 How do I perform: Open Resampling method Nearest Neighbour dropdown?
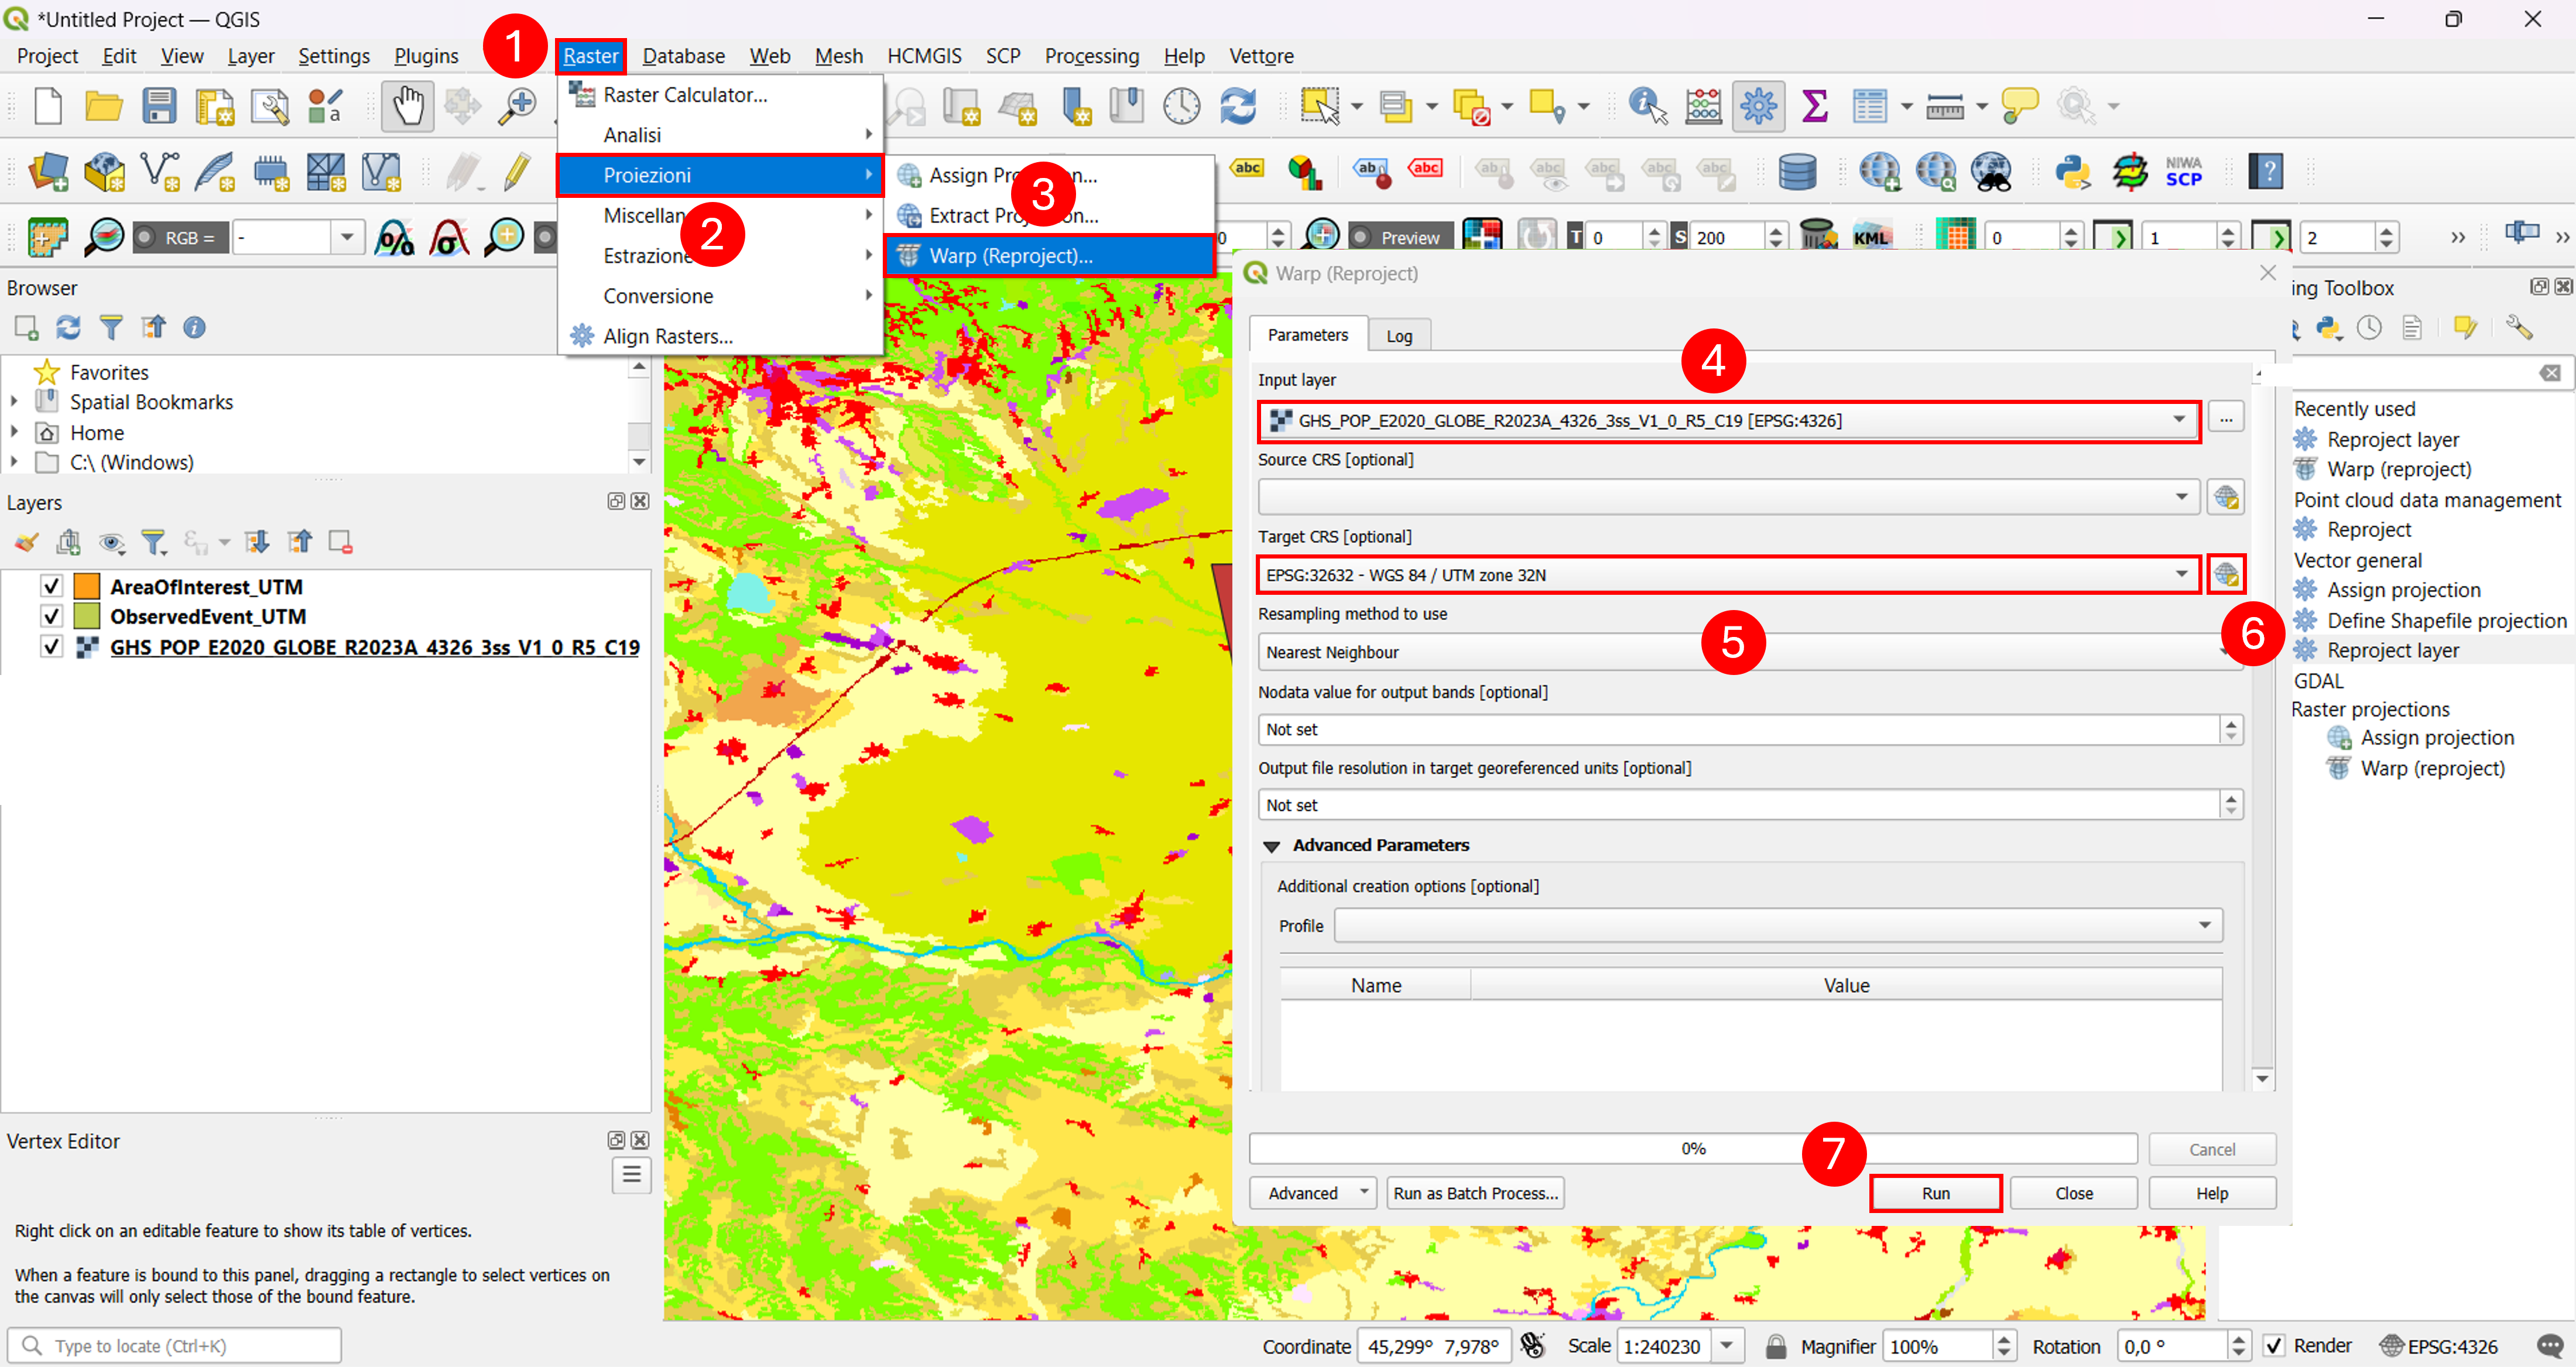[1750, 652]
